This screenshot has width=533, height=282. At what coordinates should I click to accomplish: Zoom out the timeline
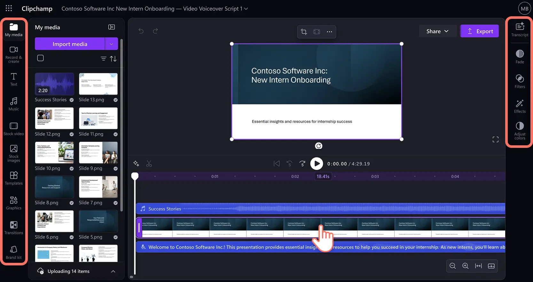pyautogui.click(x=453, y=266)
